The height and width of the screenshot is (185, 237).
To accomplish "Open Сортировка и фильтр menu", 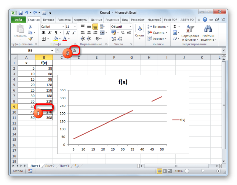I will (x=190, y=33).
